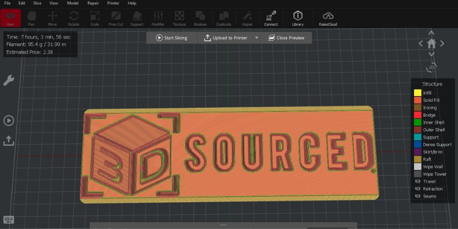Open the Boolean tool
Screen dimensions: 458x229
click(200, 18)
